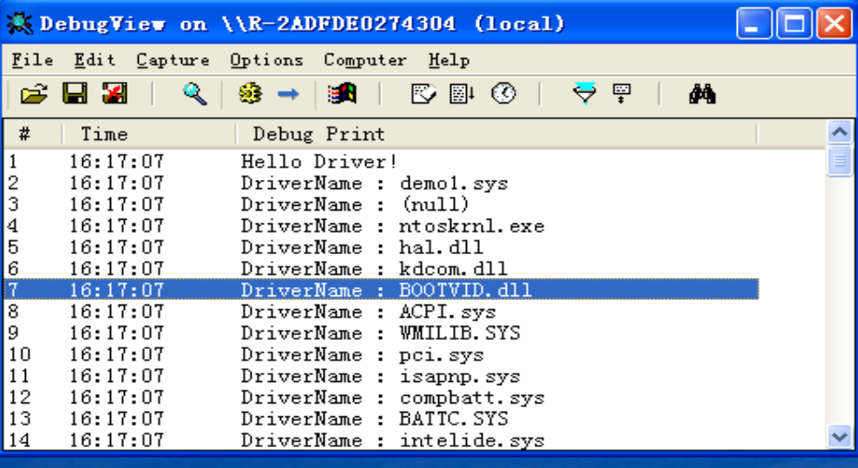858x468 pixels.
Task: Click the log-to-file pencil icon
Action: [424, 94]
